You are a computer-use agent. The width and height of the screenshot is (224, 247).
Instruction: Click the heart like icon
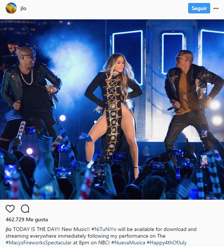[10, 209]
